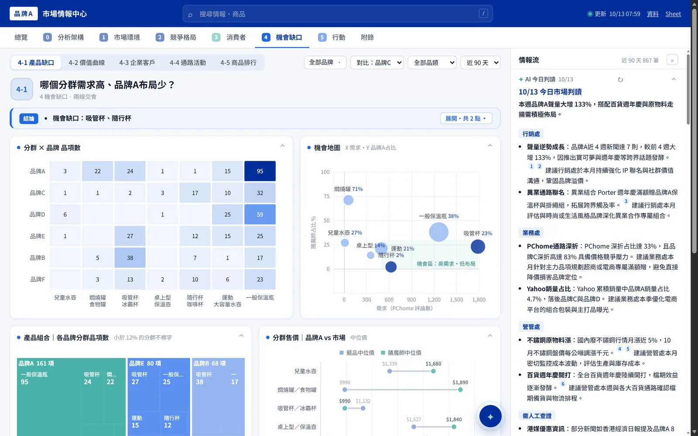Select the 4-2 價值曲線 sub-tab
Image resolution: width=698 pixels, height=436 pixels.
pyautogui.click(x=86, y=63)
